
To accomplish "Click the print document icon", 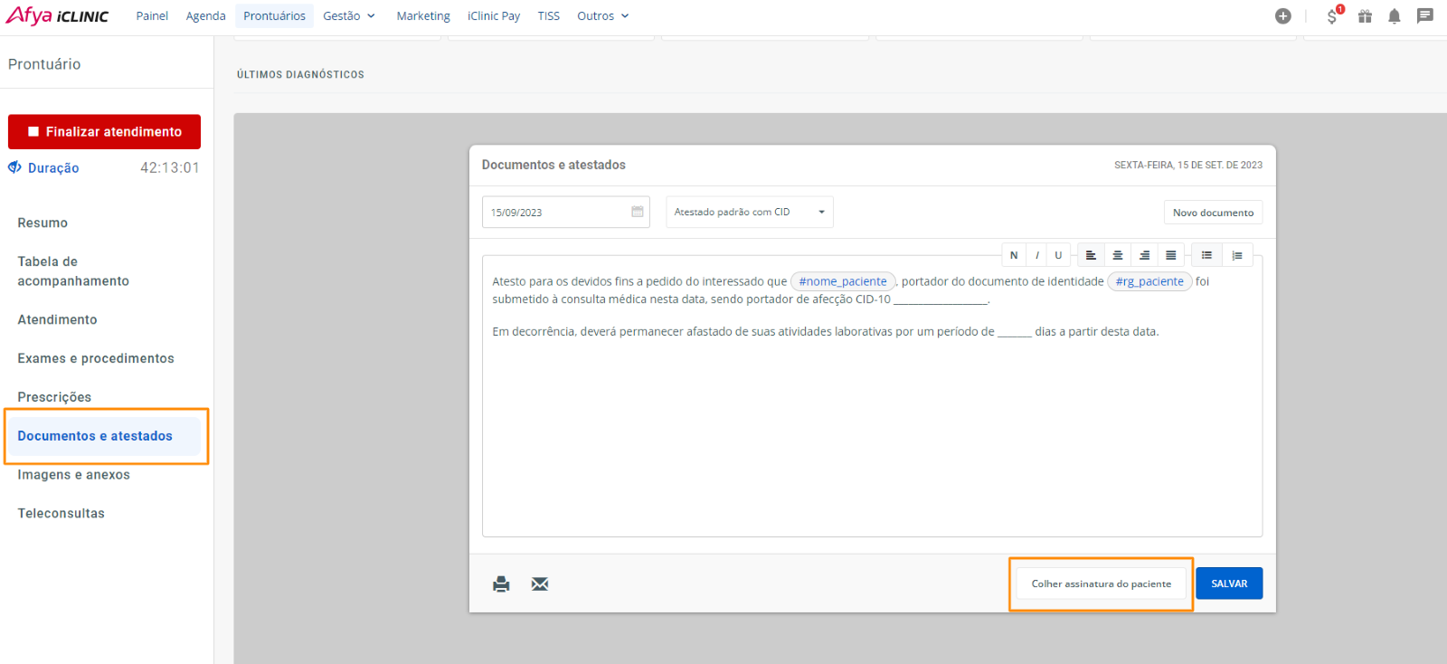I will tap(501, 584).
